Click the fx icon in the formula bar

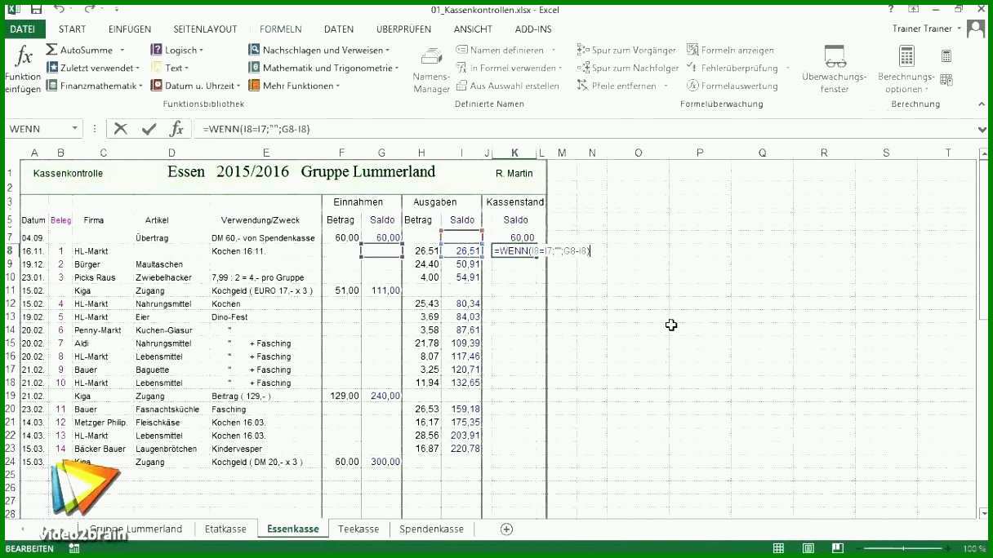pos(176,129)
